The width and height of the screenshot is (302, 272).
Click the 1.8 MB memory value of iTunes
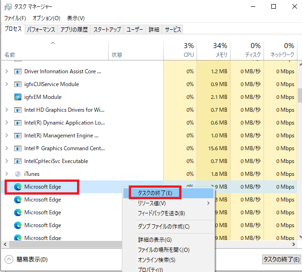pos(219,174)
